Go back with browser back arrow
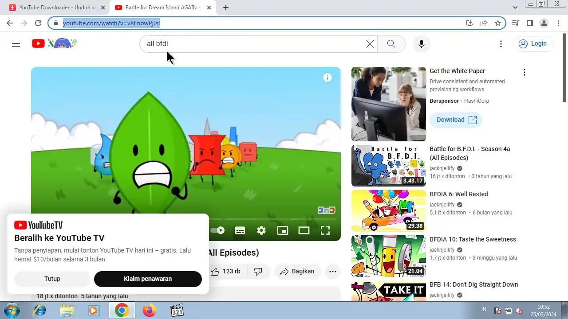568x319 pixels. pyautogui.click(x=10, y=23)
